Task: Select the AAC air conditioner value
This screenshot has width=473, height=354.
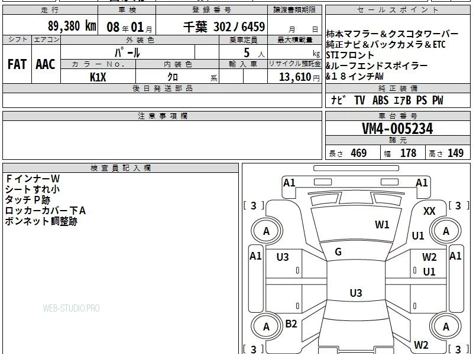Action: pyautogui.click(x=46, y=64)
